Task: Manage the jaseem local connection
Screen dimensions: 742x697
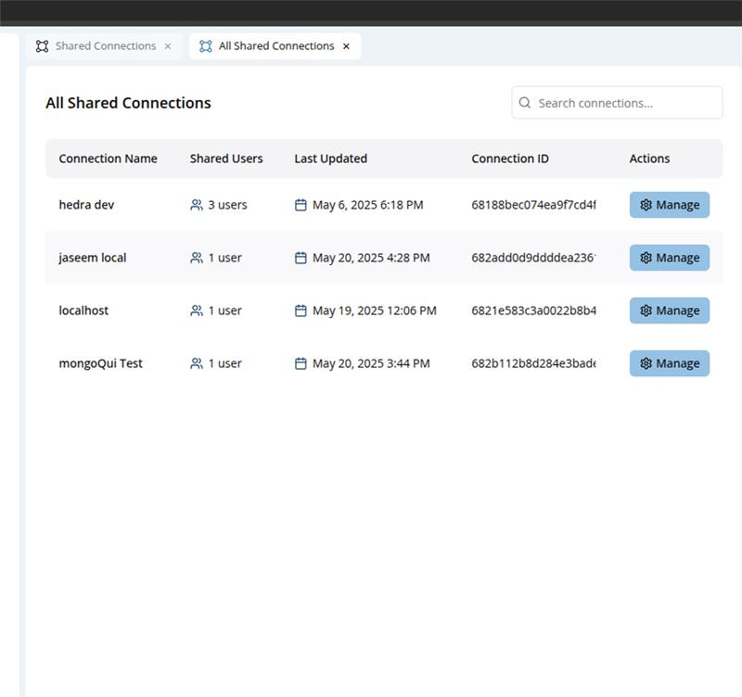Action: [669, 258]
